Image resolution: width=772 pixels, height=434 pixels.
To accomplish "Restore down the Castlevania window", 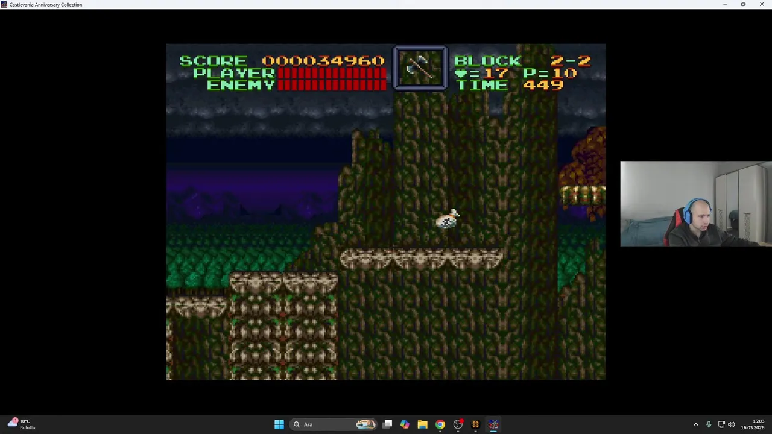I will 743,4.
